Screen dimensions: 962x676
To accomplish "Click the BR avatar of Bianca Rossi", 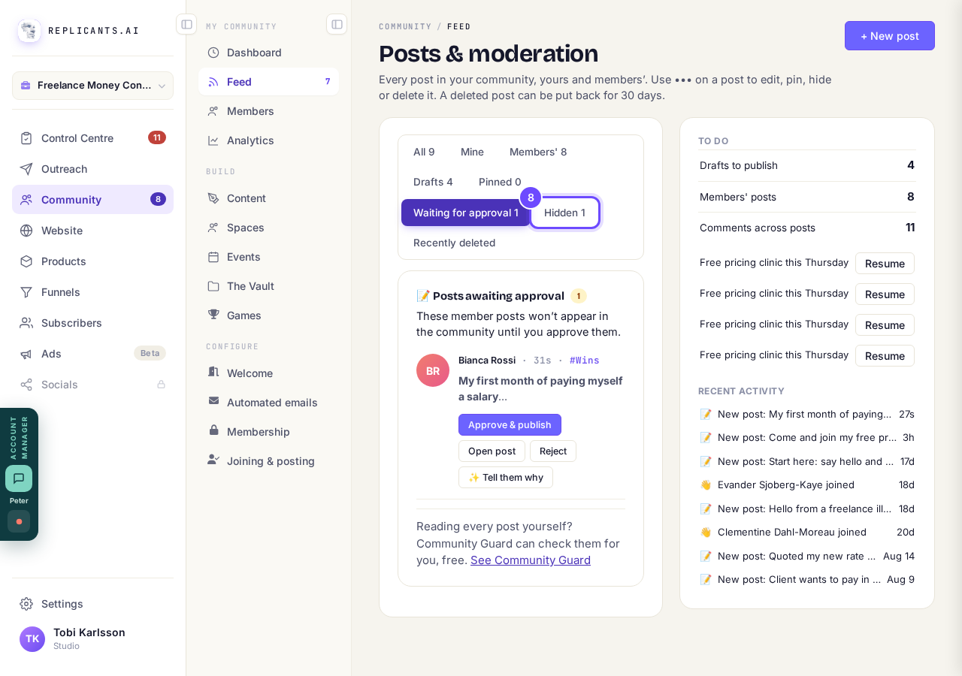I will (x=433, y=370).
